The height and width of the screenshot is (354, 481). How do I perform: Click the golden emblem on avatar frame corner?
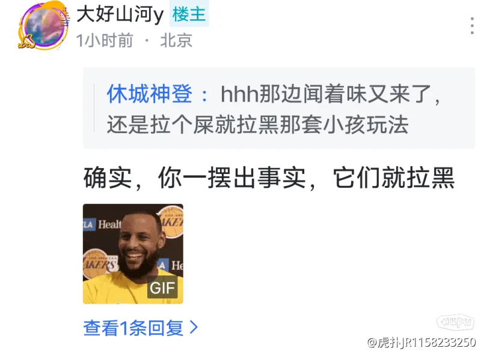click(26, 42)
